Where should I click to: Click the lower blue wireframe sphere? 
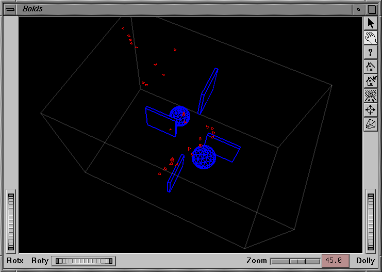[204, 157]
